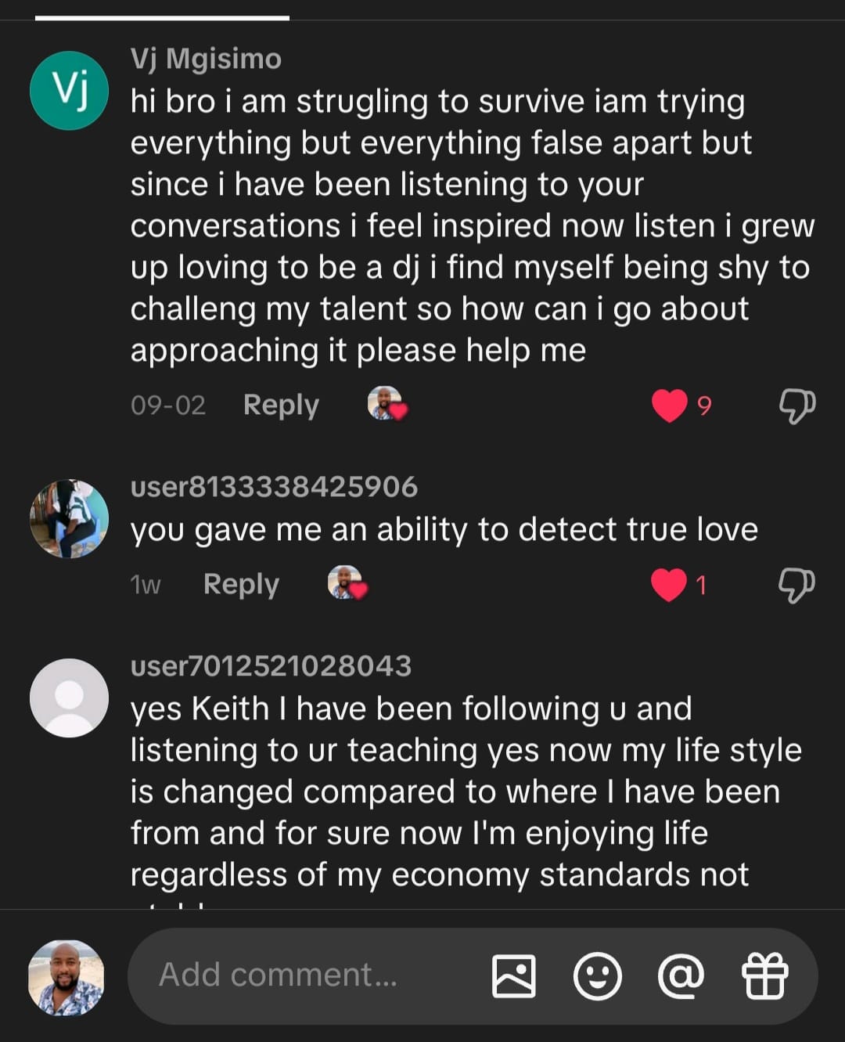Open the user8133338425906 username link
The width and height of the screenshot is (845, 1042).
(x=274, y=487)
